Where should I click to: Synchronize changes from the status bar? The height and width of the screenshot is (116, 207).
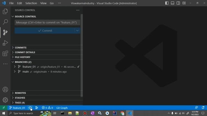pyautogui.click(x=30, y=108)
